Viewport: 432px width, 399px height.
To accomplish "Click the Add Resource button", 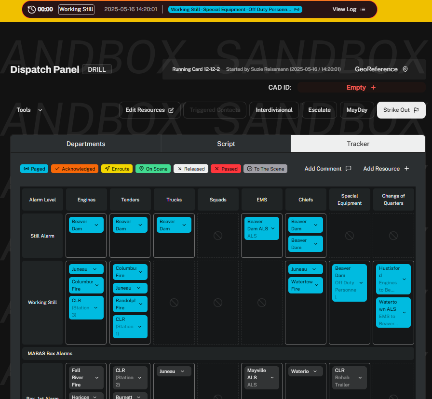I will (x=386, y=169).
